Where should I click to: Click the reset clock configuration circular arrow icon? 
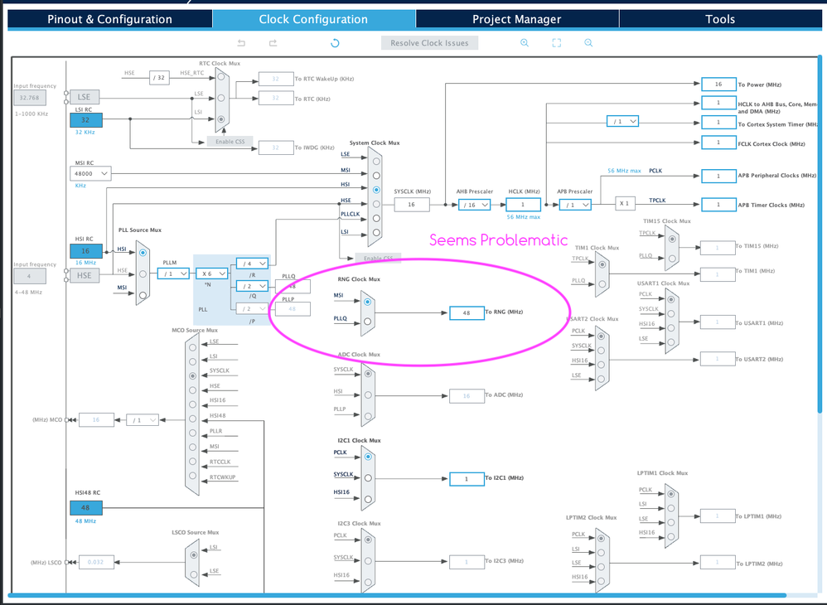point(334,41)
